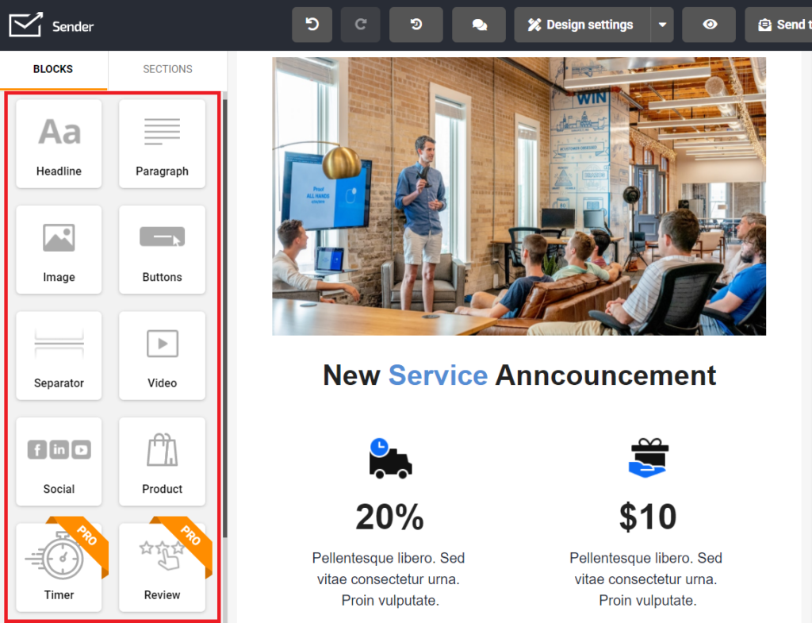Screen dimensions: 812x623
Task: Click the undo arrow button
Action: 312,25
